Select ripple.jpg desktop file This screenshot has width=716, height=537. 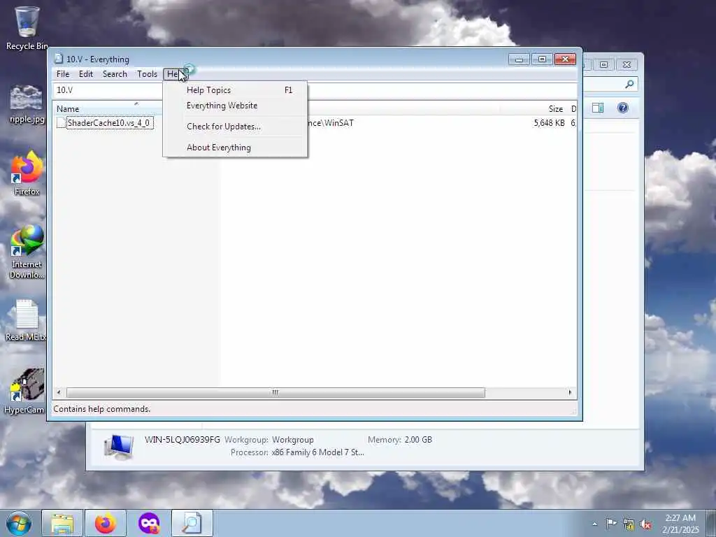(x=27, y=104)
